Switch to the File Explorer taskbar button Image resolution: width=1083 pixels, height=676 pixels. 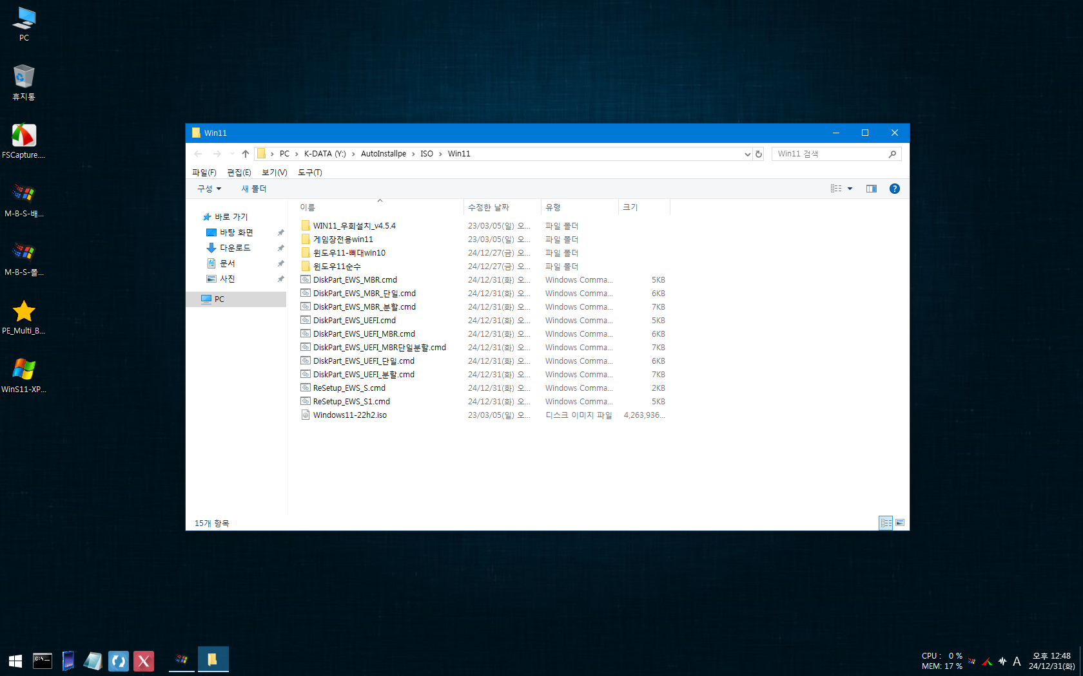(213, 660)
